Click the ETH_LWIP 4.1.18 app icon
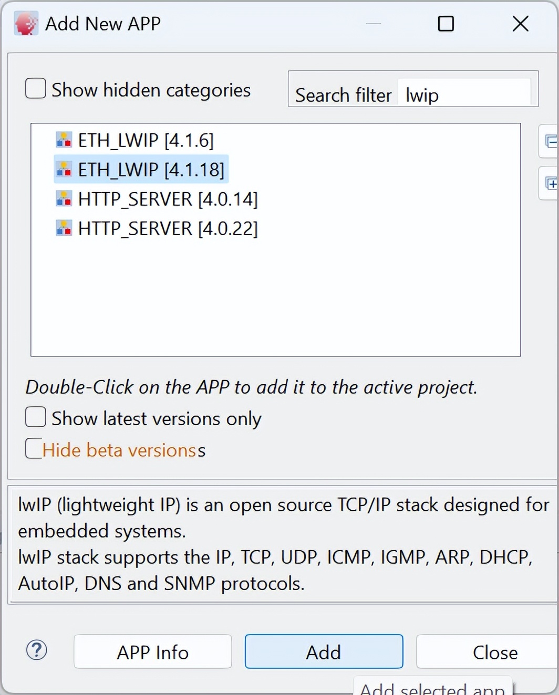The image size is (559, 695). coord(64,170)
